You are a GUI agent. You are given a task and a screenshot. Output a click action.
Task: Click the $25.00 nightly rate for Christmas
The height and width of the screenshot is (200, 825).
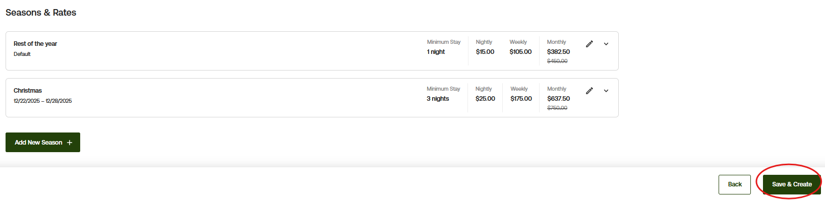(x=485, y=99)
